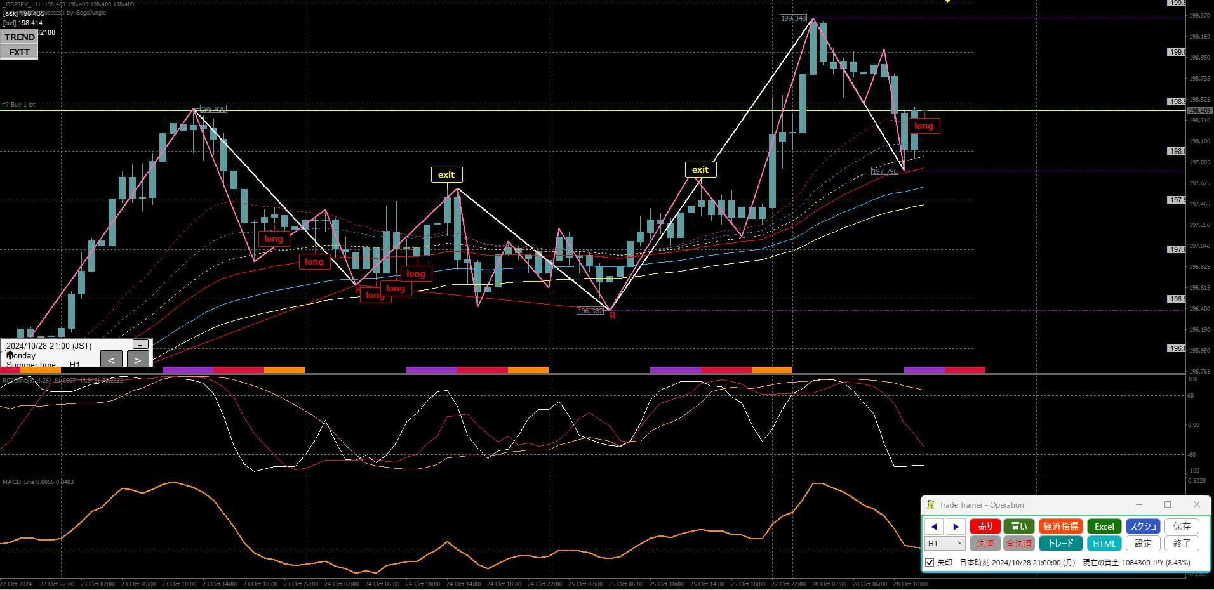This screenshot has width=1214, height=590.
Task: Open the トレード trade list
Action: coord(1060,544)
